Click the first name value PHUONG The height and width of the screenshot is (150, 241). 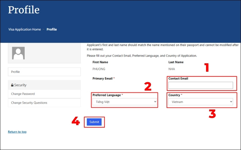[99, 69]
